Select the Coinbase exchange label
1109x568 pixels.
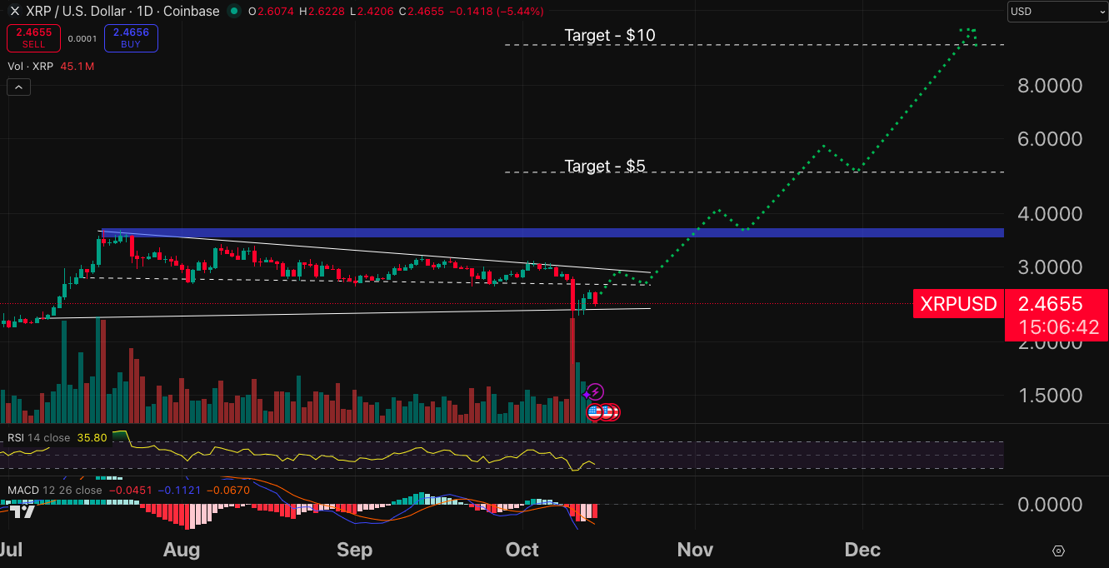pos(191,11)
